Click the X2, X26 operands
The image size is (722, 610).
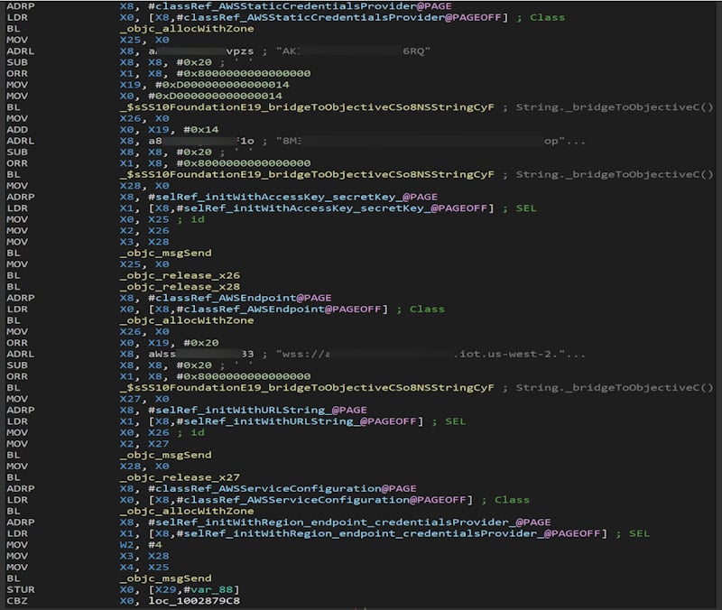[x=144, y=231]
